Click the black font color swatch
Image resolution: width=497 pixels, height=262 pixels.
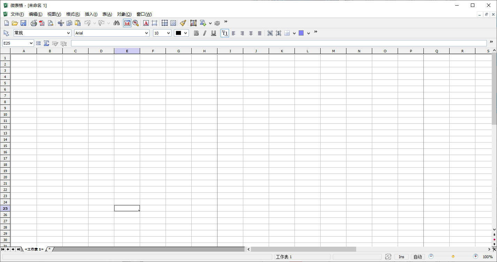pos(178,33)
